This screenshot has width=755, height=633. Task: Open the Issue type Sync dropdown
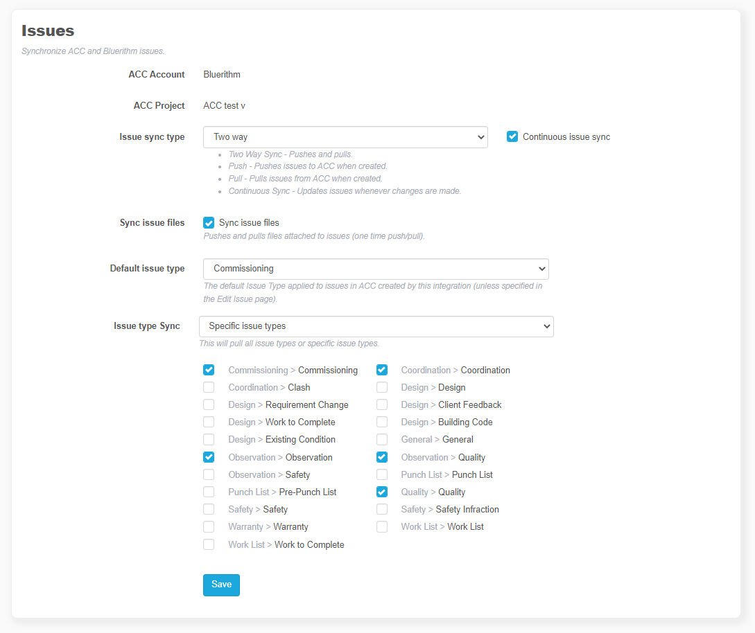(x=376, y=326)
